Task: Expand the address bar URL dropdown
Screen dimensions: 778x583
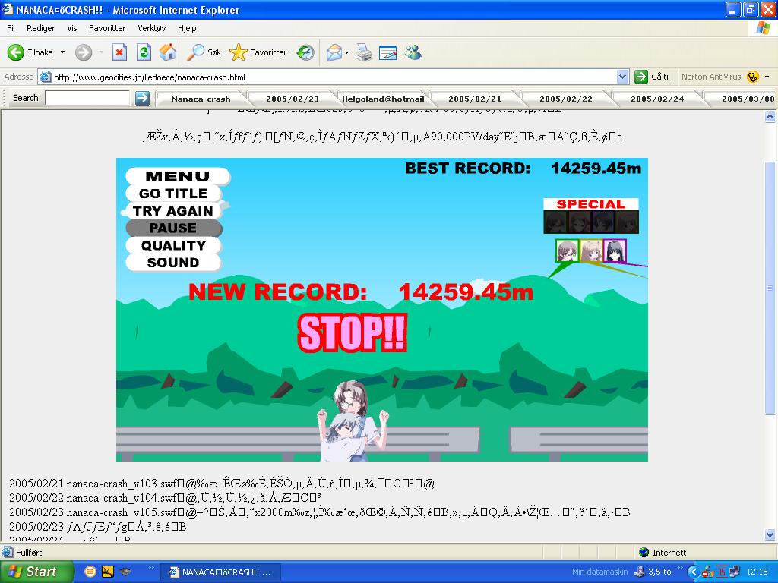Action: (x=623, y=77)
